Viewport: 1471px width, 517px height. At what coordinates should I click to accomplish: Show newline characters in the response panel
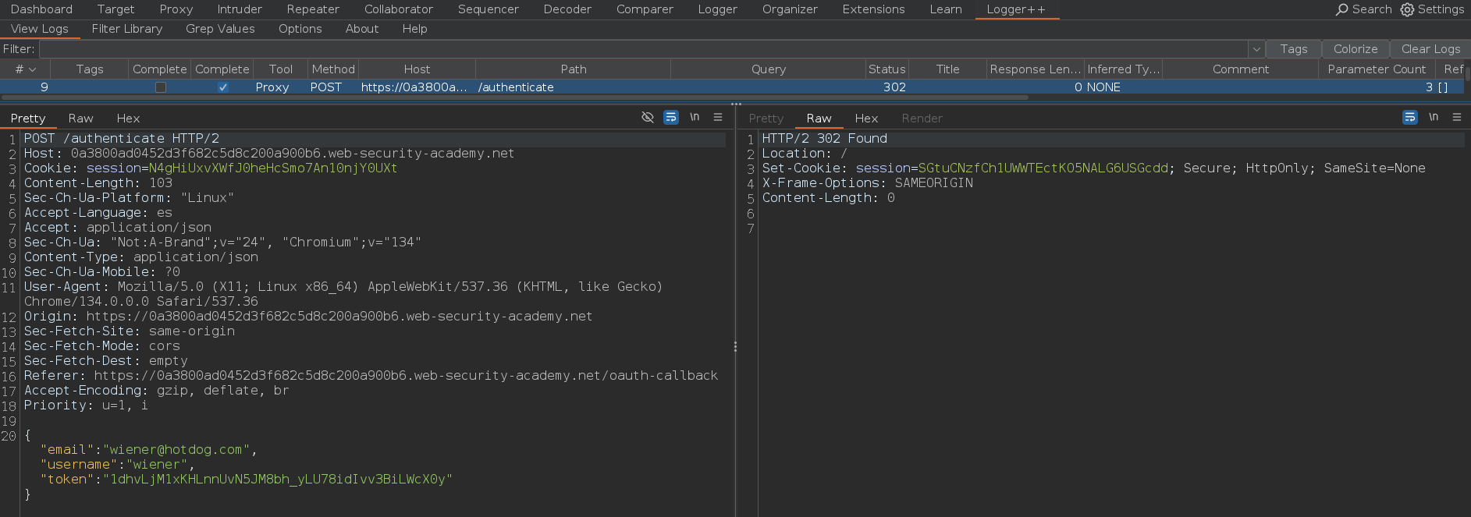1433,118
